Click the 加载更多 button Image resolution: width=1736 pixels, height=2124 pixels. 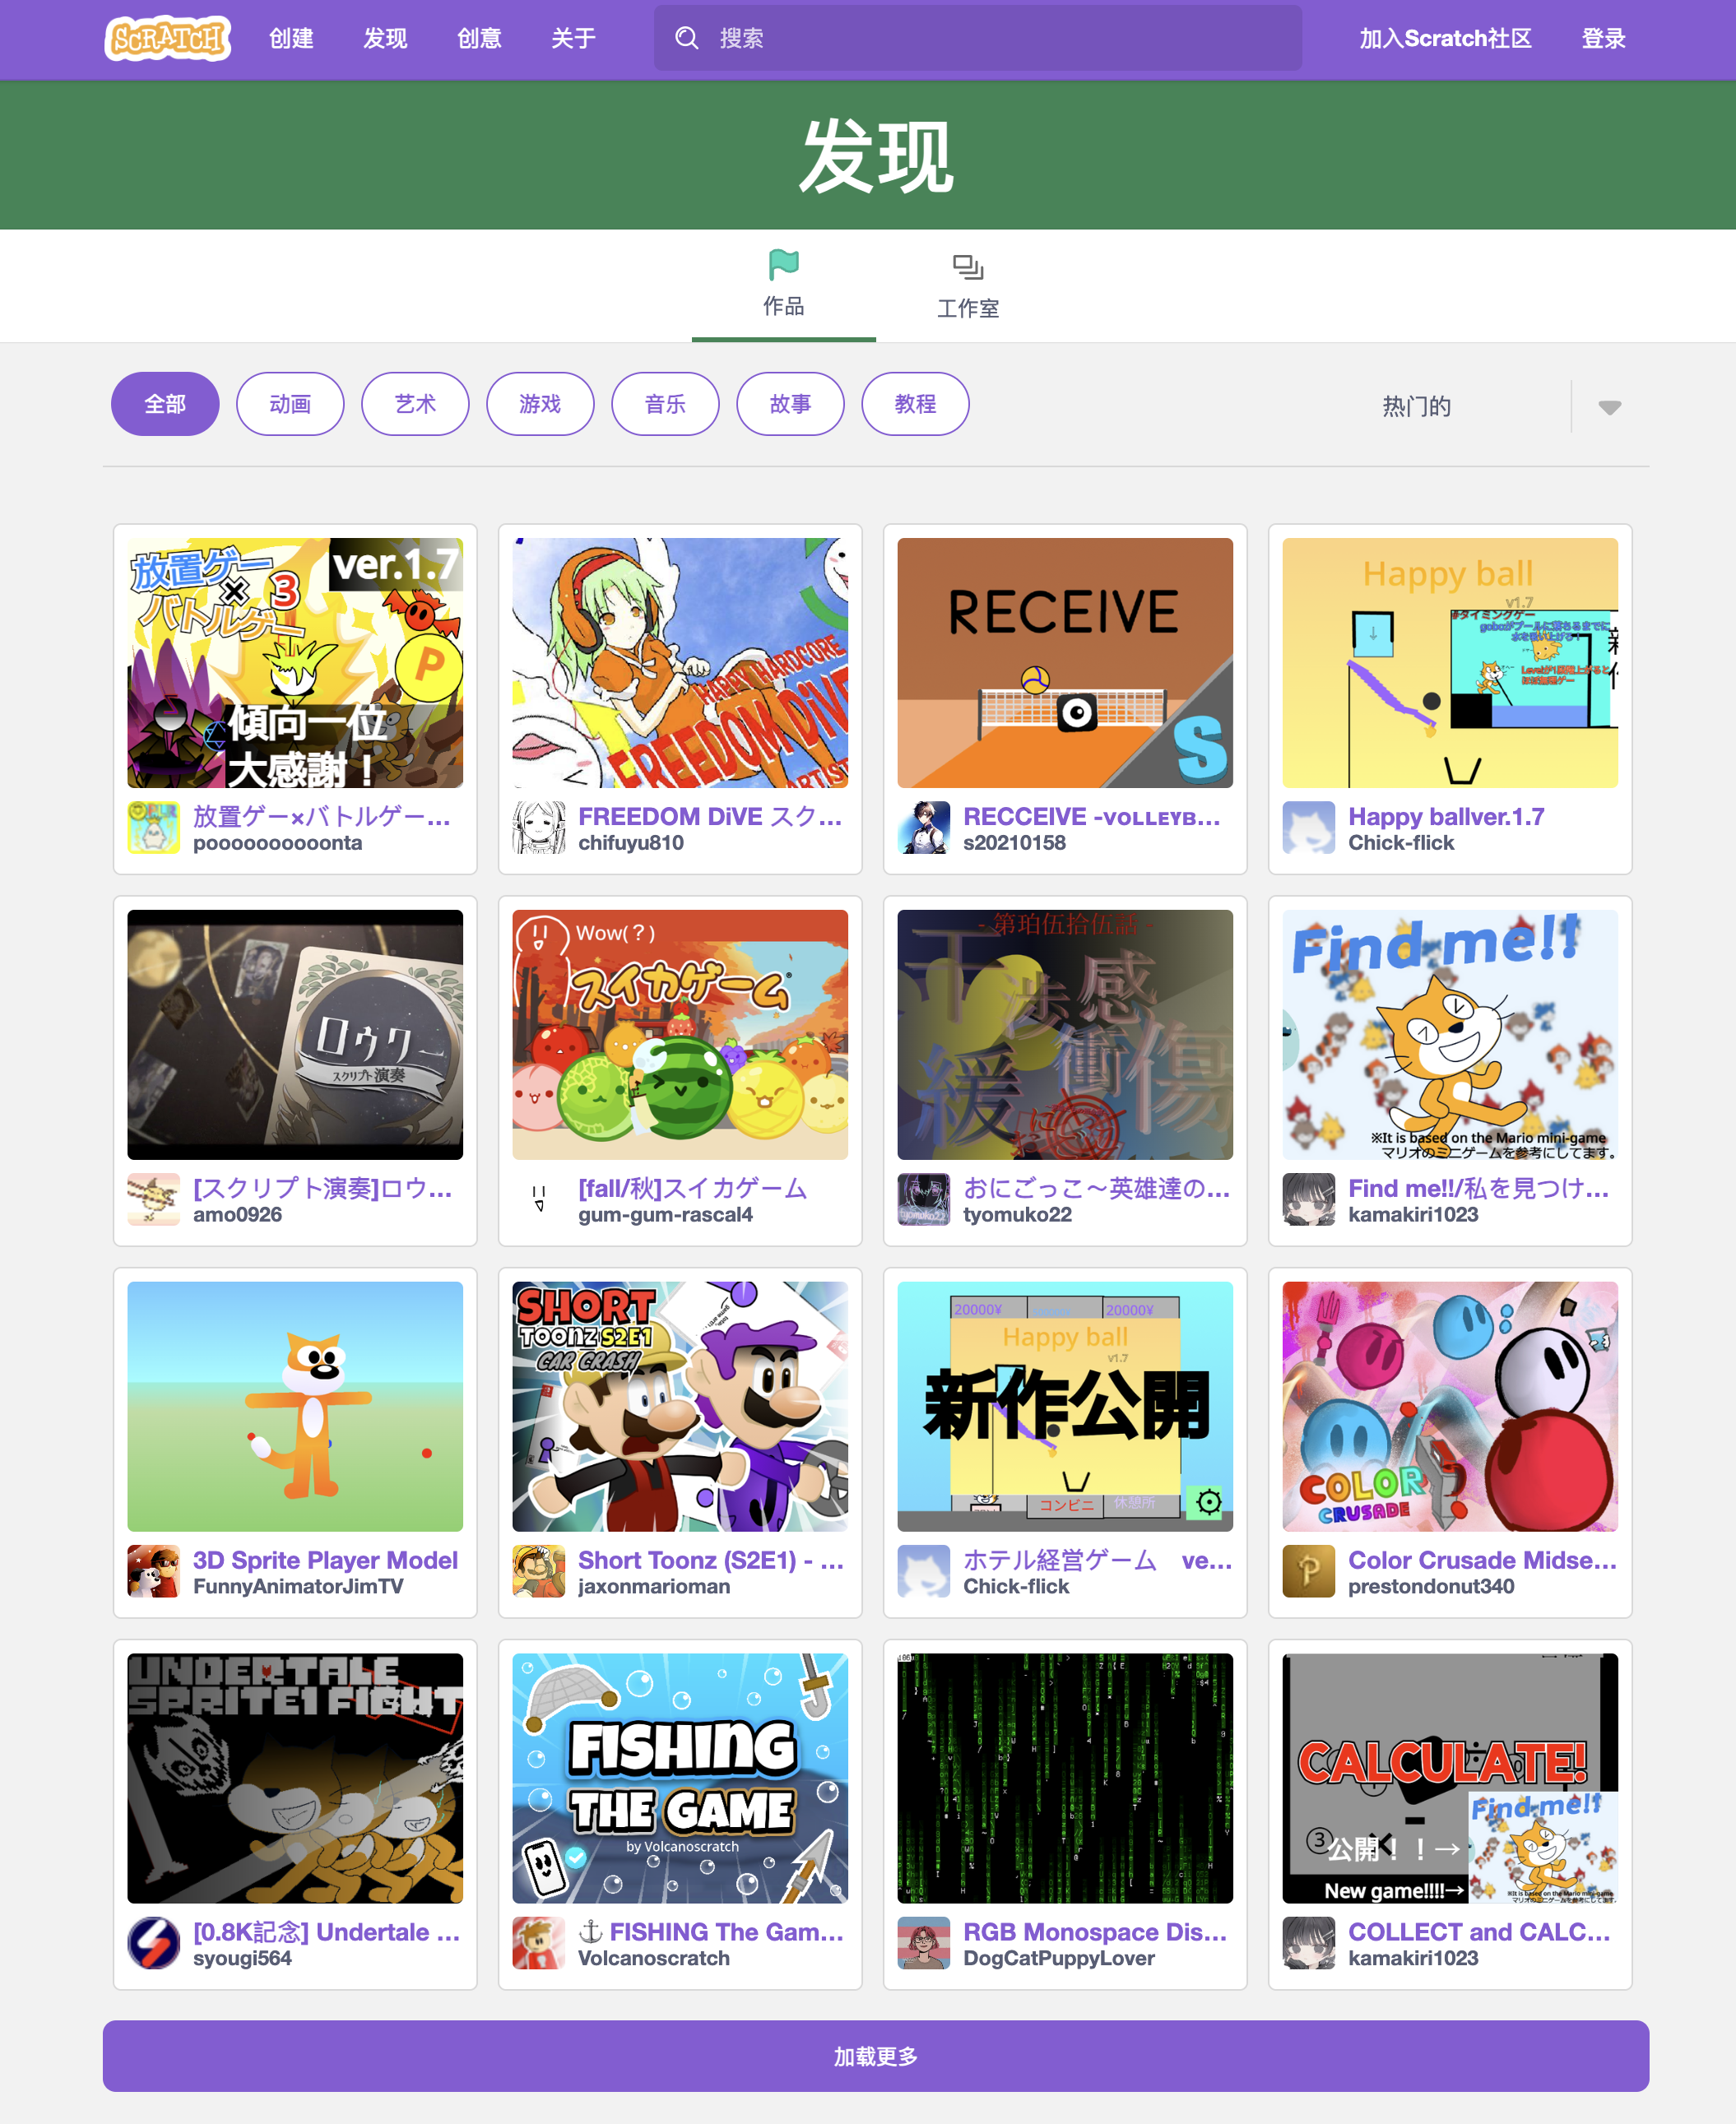[x=875, y=2056]
